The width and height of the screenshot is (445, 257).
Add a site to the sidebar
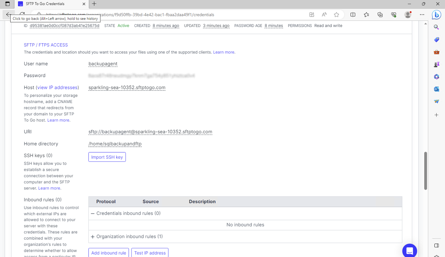pyautogui.click(x=436, y=115)
